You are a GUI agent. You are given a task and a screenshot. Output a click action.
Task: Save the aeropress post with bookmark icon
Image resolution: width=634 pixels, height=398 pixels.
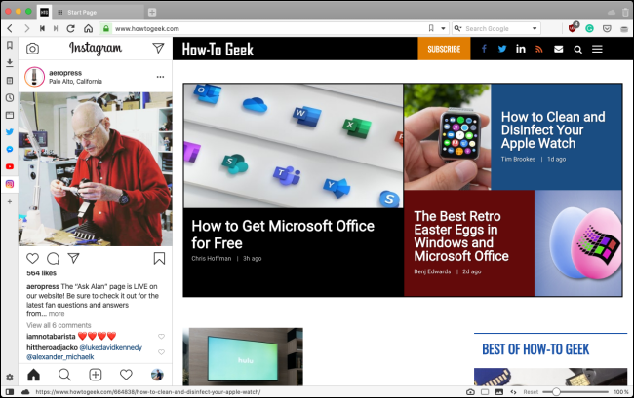point(159,258)
